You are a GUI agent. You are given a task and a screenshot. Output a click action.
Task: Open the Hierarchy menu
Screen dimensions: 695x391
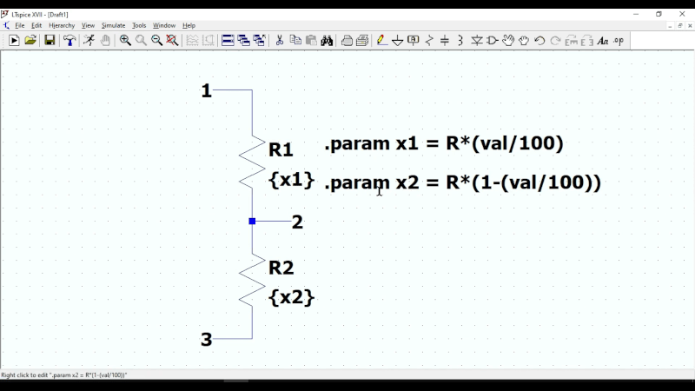(62, 26)
